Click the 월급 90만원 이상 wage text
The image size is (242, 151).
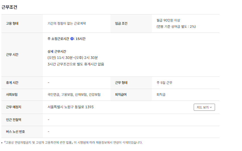tap(168, 20)
